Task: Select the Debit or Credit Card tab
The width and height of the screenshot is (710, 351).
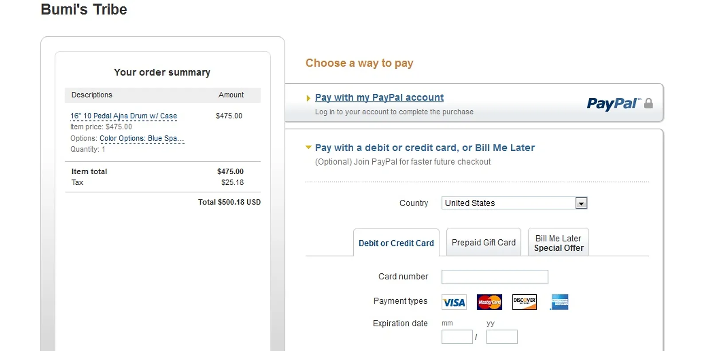Action: click(396, 243)
